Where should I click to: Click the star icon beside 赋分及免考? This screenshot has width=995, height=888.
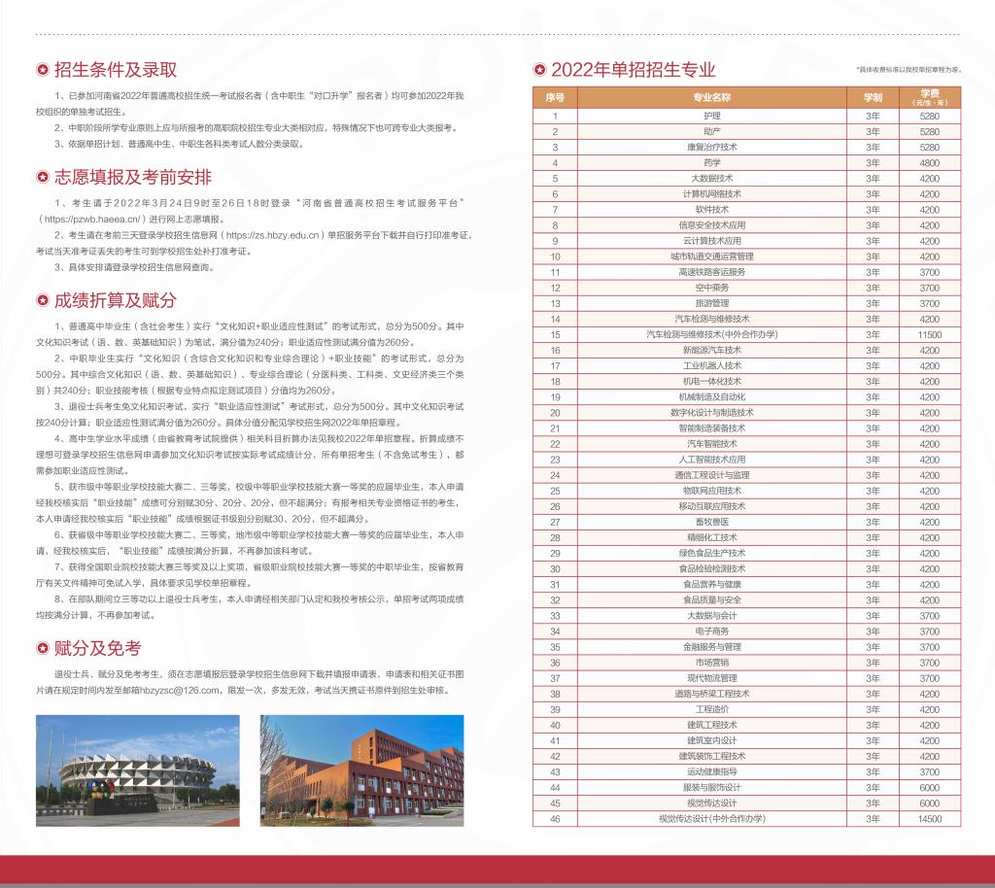tap(42, 649)
